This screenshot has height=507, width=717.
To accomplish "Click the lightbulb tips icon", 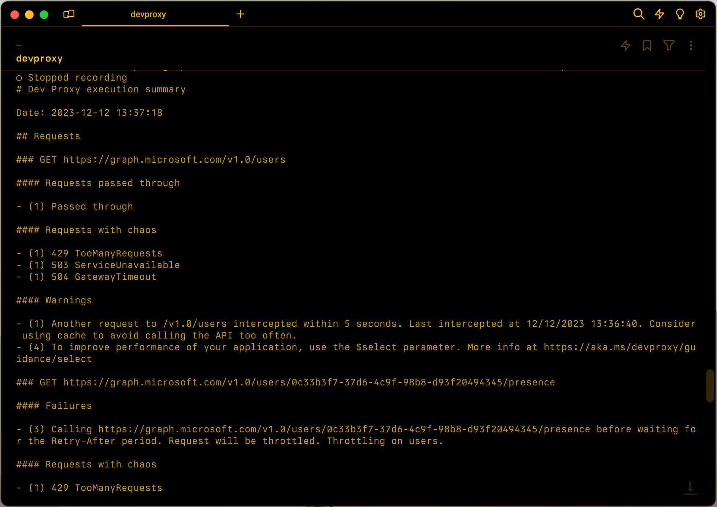I will tap(680, 14).
